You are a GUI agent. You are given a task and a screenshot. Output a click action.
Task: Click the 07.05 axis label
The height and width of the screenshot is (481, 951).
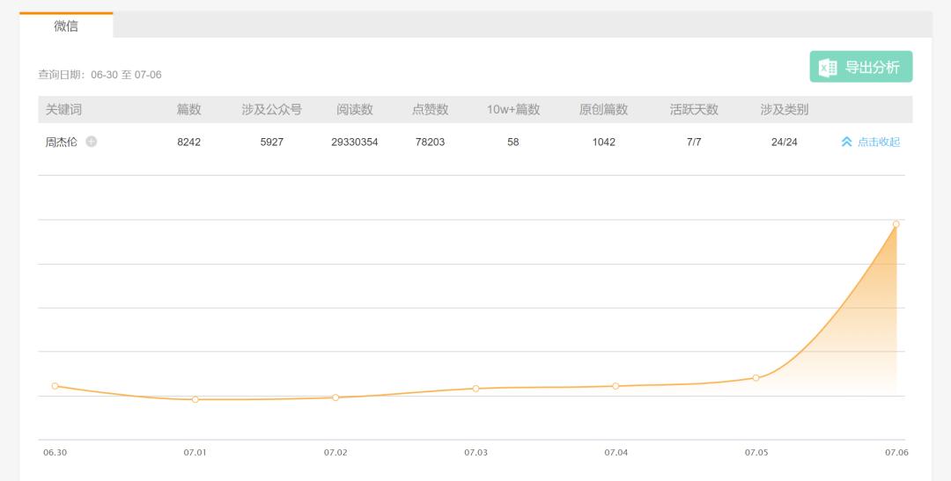click(756, 453)
